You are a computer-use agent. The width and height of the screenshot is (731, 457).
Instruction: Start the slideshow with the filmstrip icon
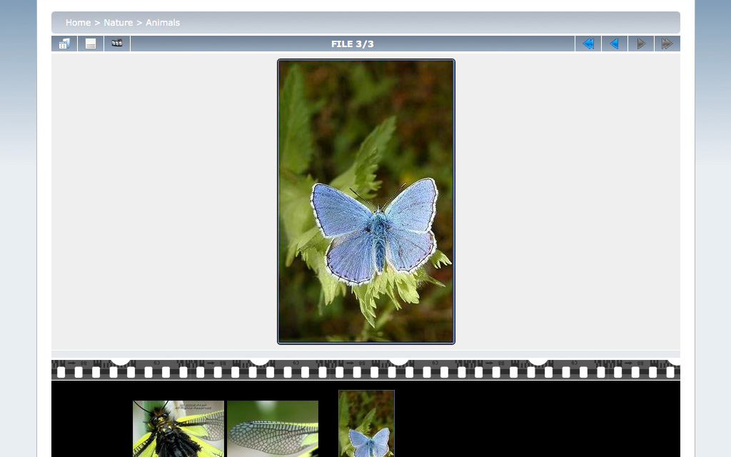(x=117, y=44)
